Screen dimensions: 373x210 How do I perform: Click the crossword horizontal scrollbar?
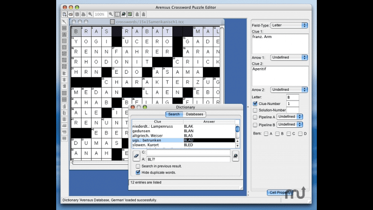pyautogui.click(x=100, y=162)
